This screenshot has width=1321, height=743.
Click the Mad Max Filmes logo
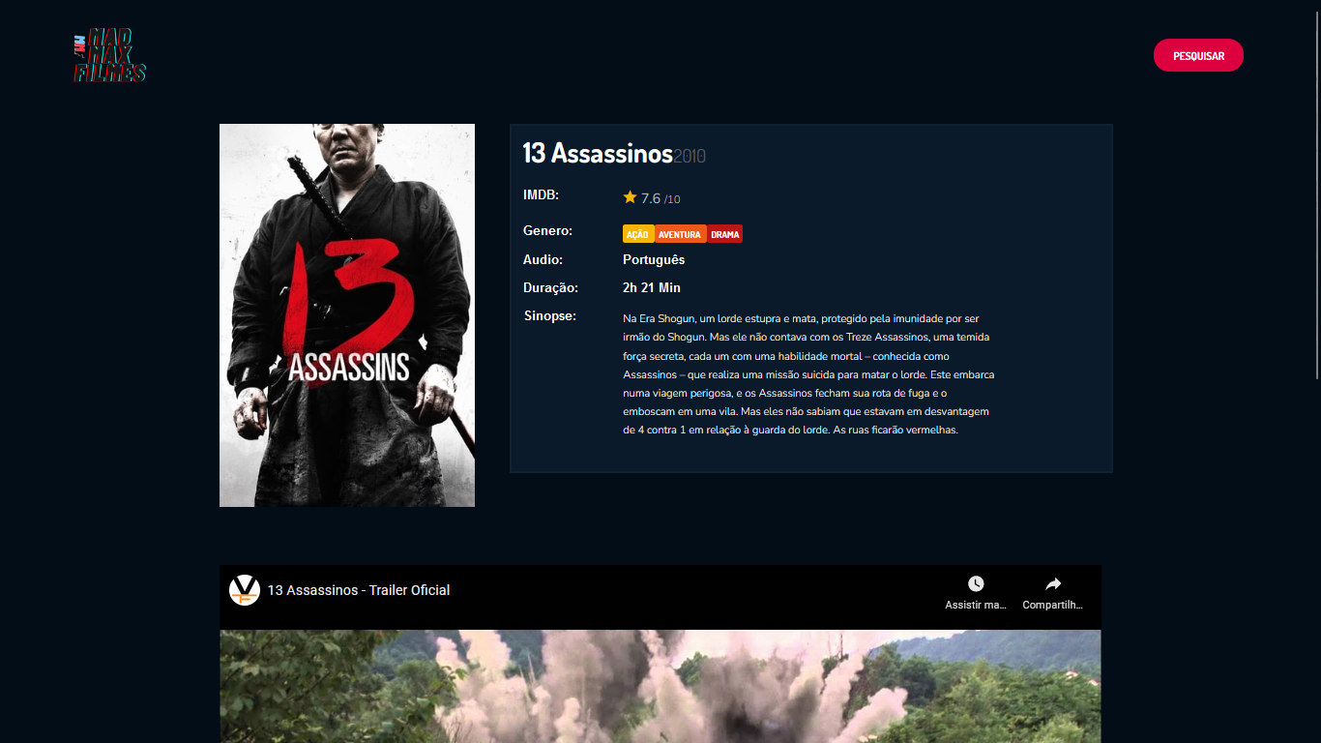(110, 55)
